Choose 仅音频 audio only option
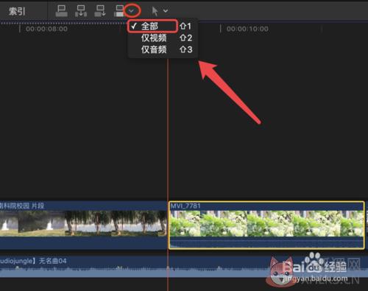 tap(162, 49)
